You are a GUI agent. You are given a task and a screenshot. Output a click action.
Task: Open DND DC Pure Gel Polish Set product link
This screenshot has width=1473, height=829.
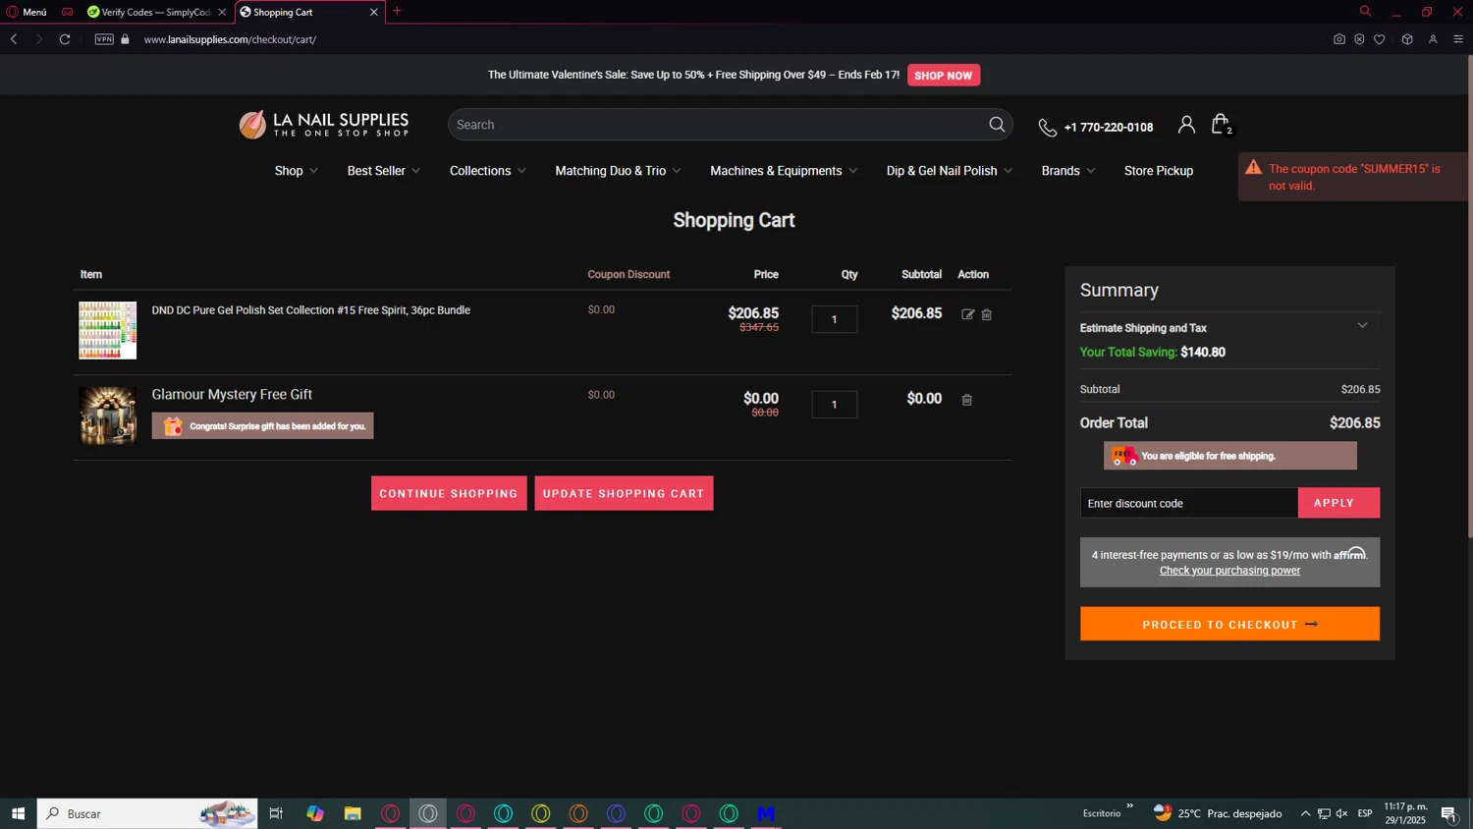tap(310, 310)
